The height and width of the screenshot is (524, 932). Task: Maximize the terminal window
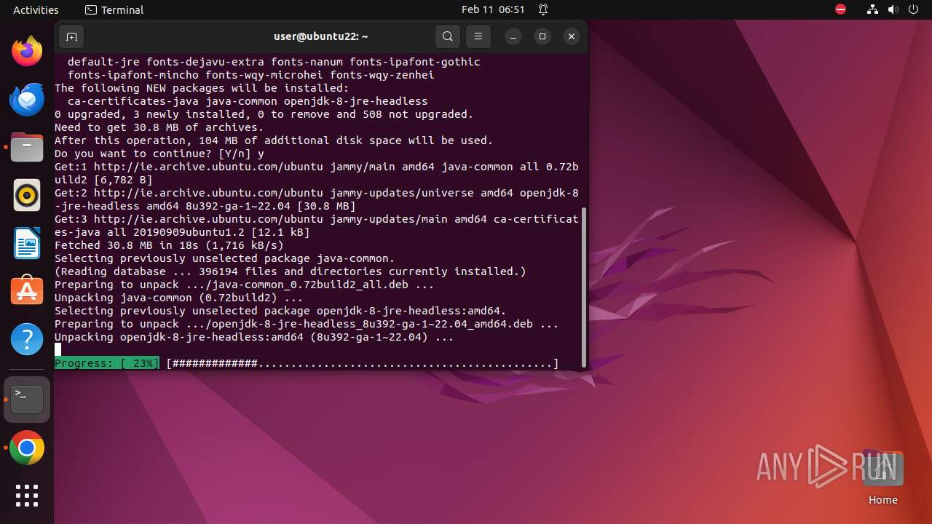pyautogui.click(x=542, y=36)
